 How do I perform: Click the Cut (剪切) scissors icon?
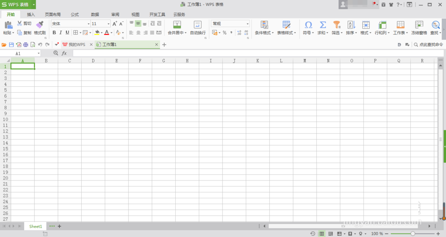tap(20, 23)
